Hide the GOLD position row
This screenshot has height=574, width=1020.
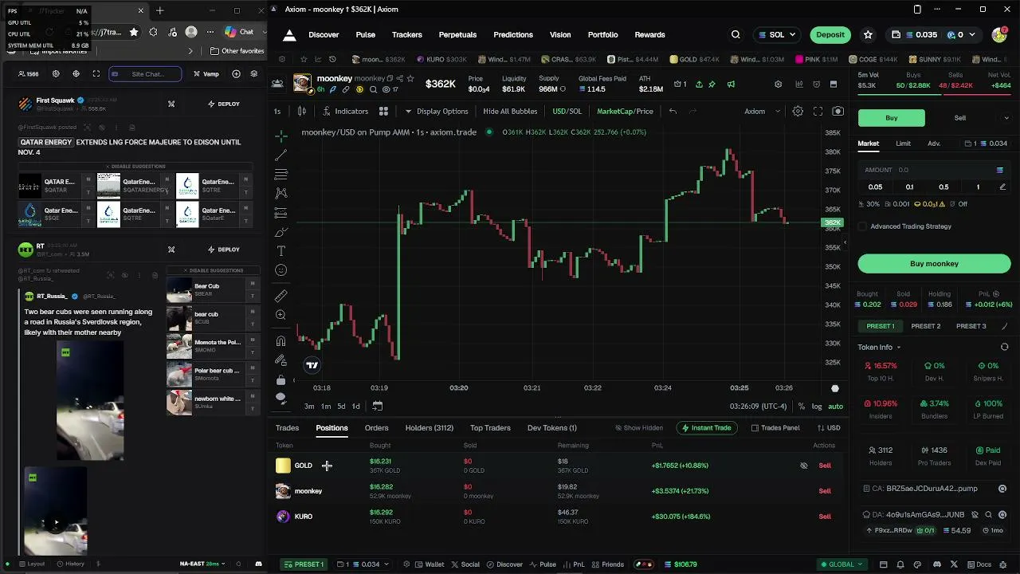803,466
